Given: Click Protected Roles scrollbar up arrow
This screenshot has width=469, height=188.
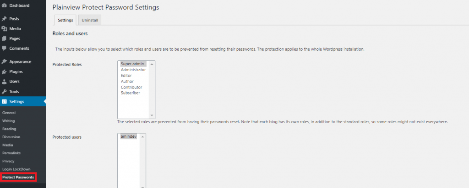Looking at the screenshot, I should 152,64.
